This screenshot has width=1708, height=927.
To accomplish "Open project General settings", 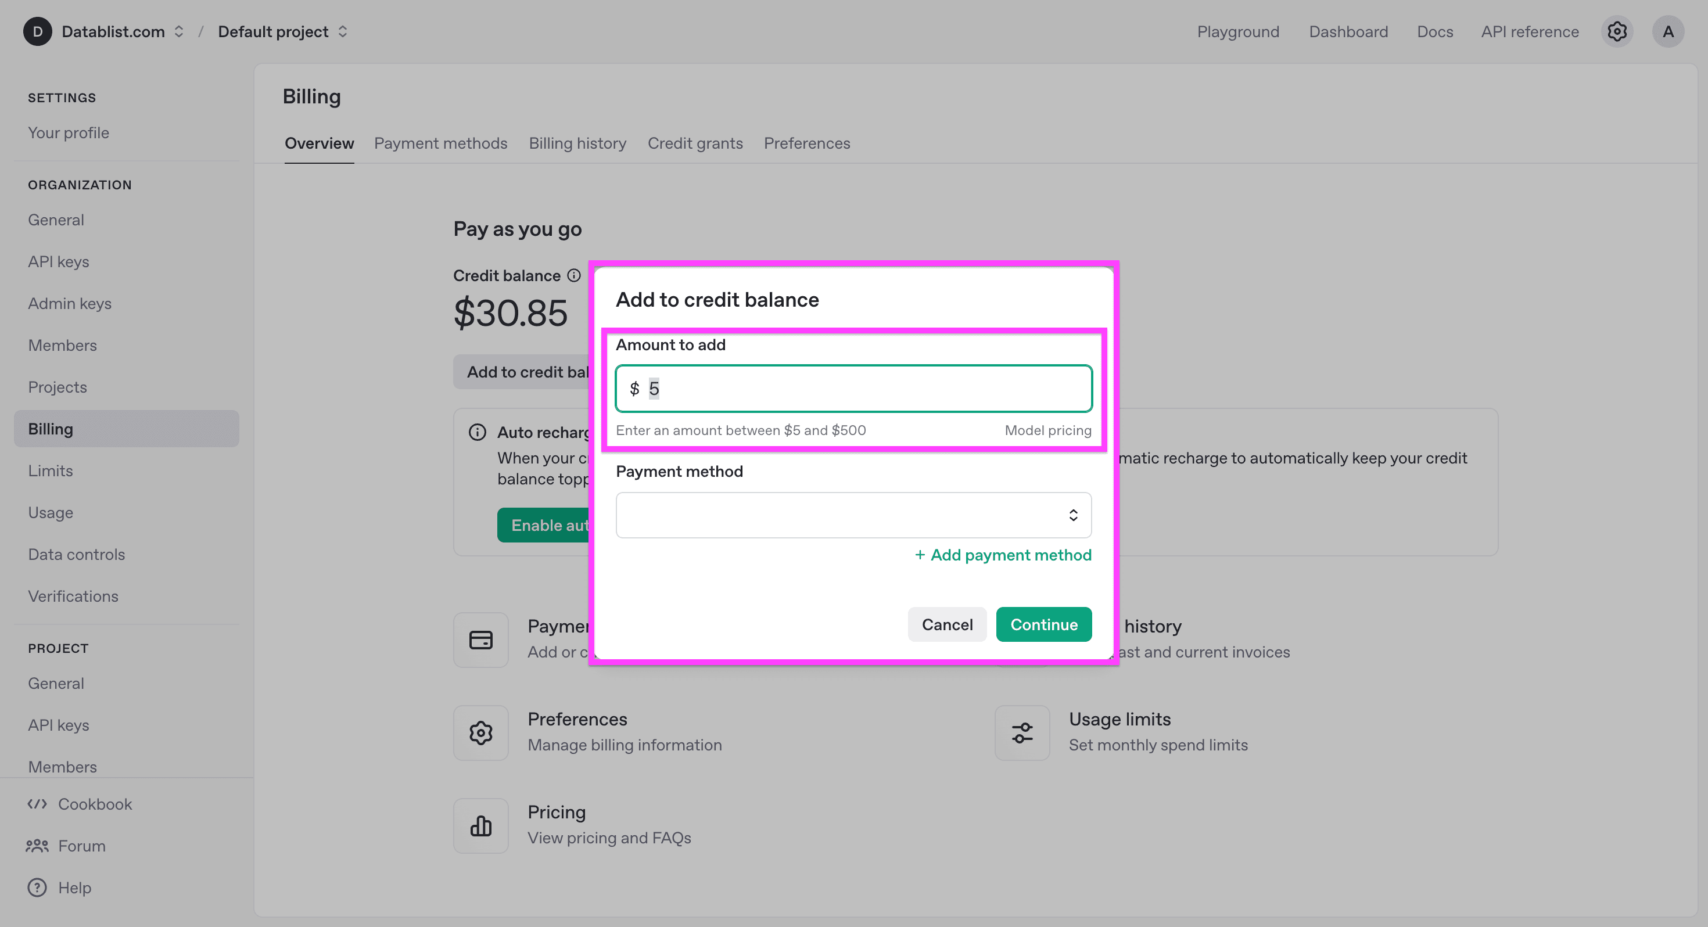I will point(56,683).
